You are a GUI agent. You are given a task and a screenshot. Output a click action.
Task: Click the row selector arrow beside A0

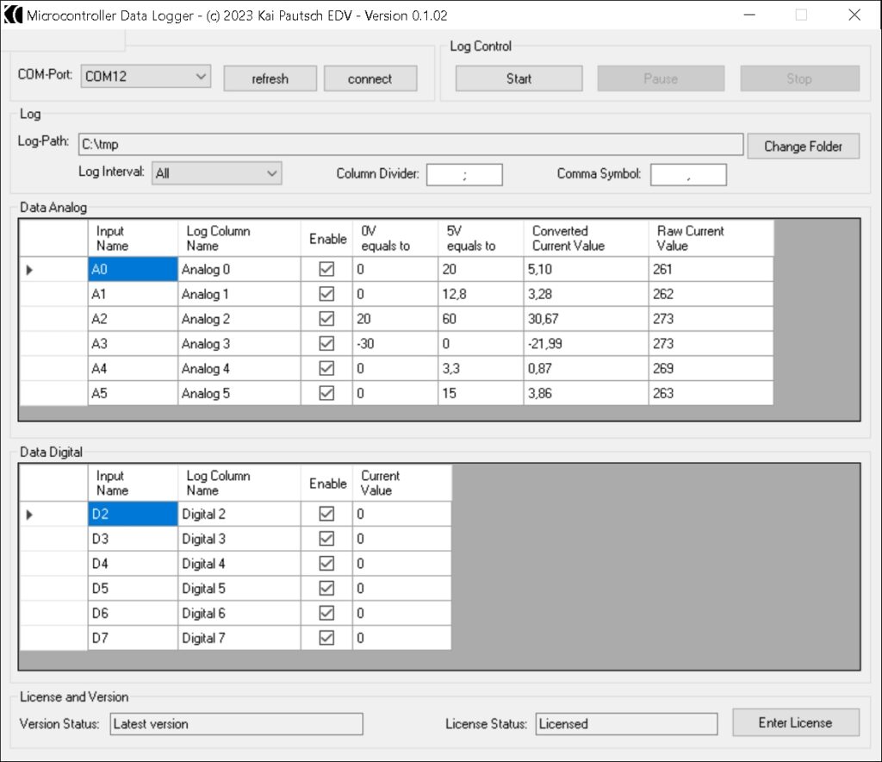tap(30, 270)
